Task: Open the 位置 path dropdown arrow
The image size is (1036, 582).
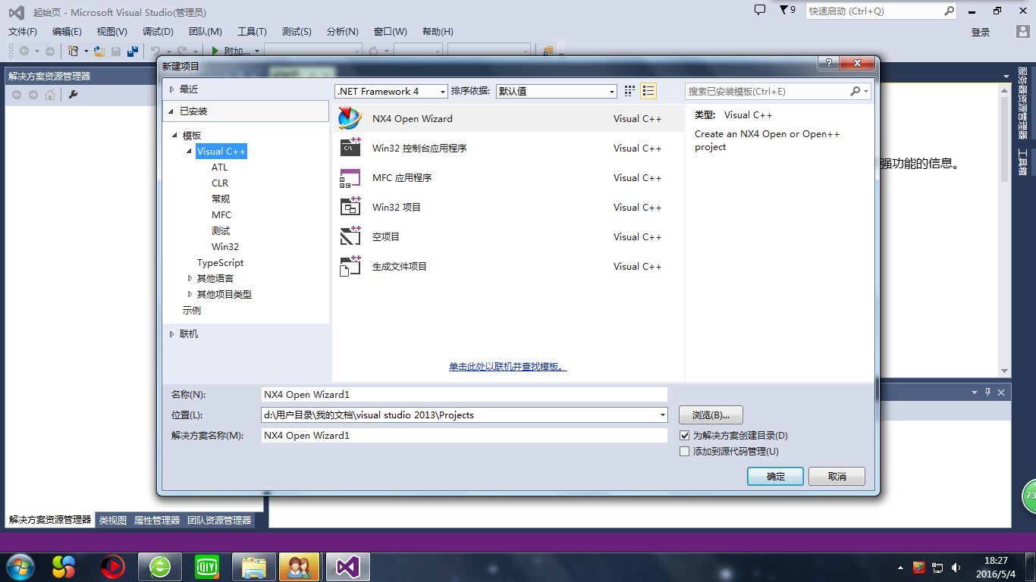Action: [x=663, y=415]
